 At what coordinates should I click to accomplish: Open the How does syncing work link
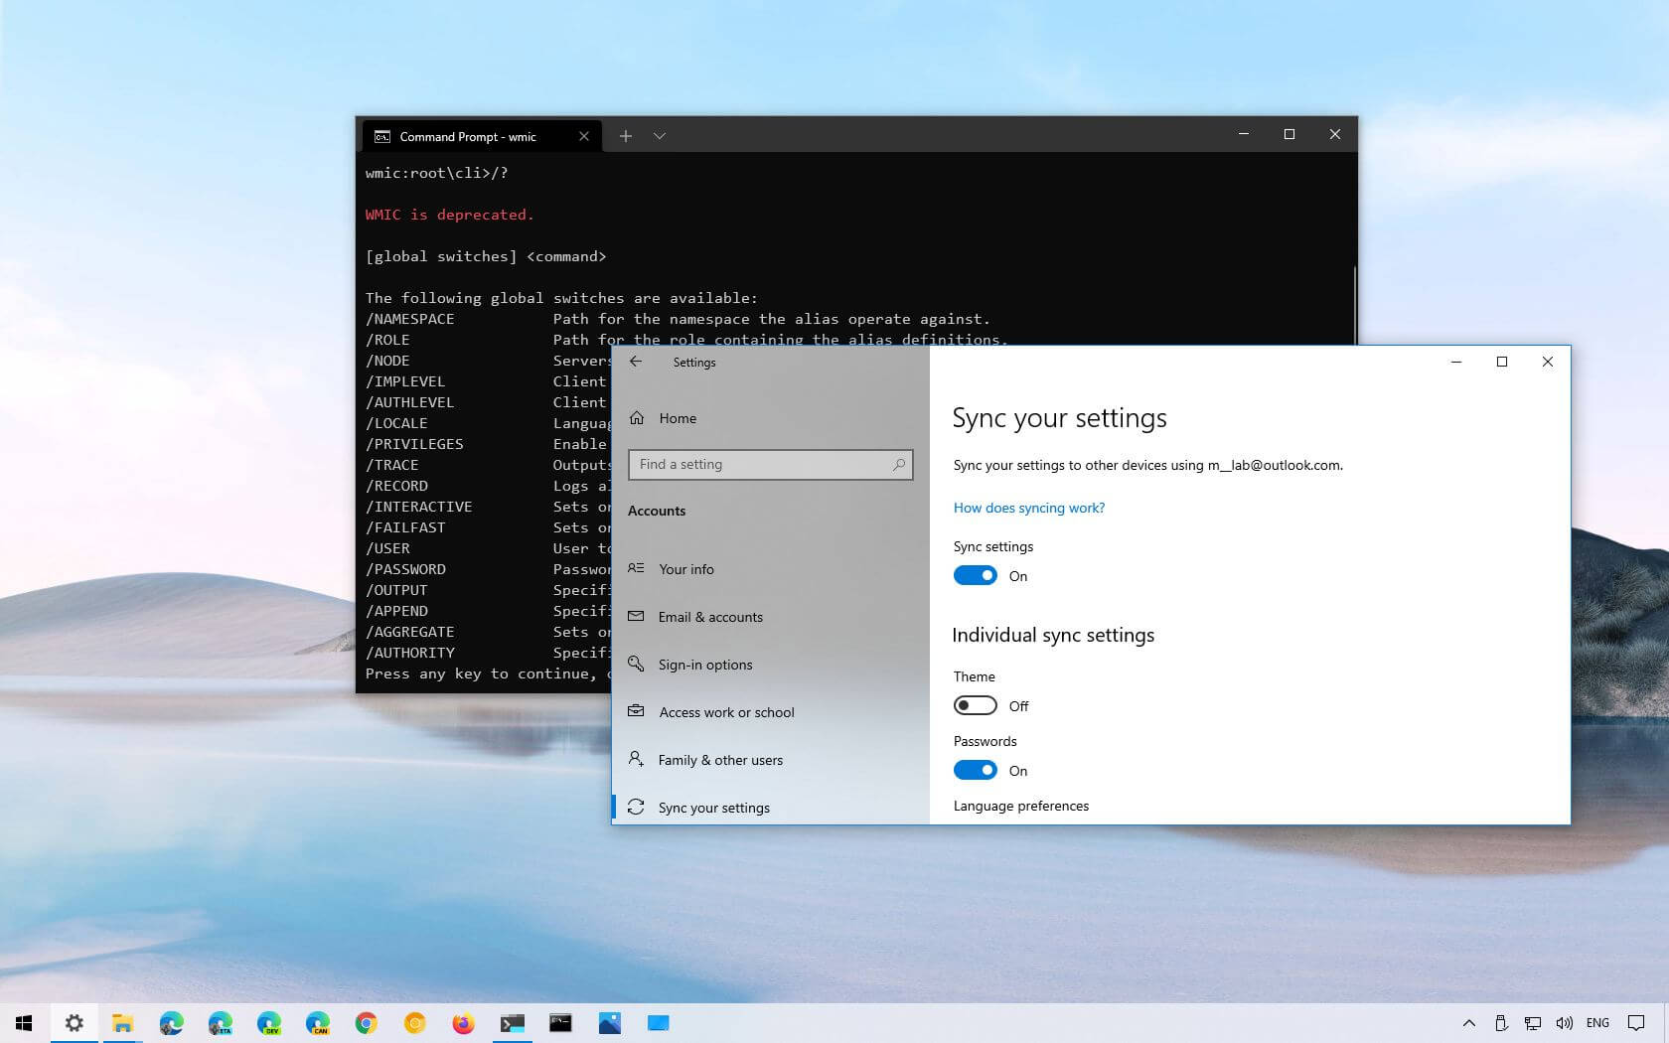tap(1028, 508)
